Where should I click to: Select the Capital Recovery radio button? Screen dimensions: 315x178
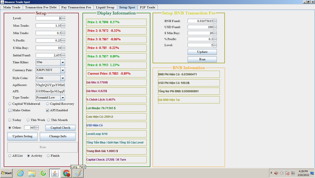(48, 104)
